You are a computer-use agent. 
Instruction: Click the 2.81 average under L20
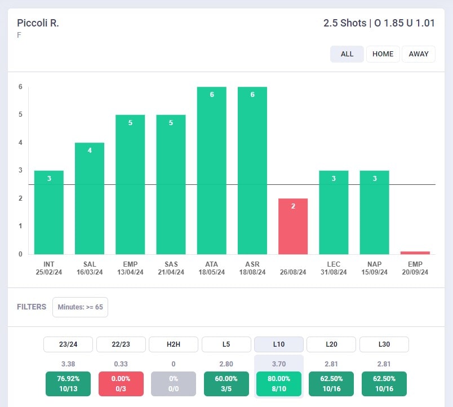331,364
